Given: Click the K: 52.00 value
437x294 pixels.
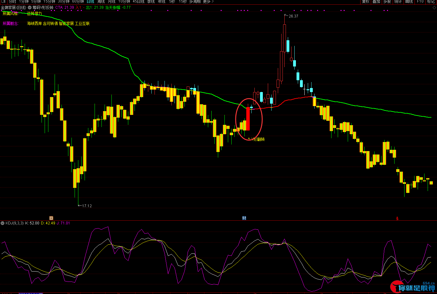Looking at the screenshot, I should 32,223.
